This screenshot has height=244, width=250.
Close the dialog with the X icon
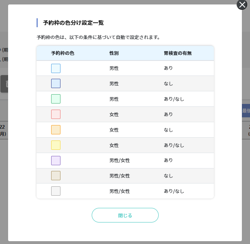click(x=242, y=5)
